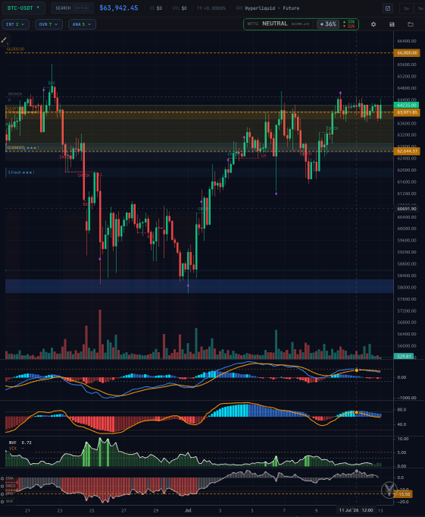Click the 36% score pill
The height and width of the screenshot is (517, 425).
[x=328, y=24]
